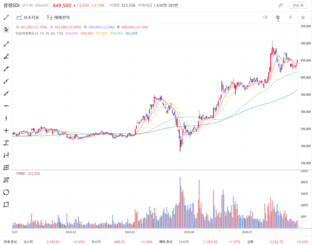Click the 코스닥 index link in bottom ticker
Image resolution: width=312 pixels, height=245 pixels.
point(96,242)
